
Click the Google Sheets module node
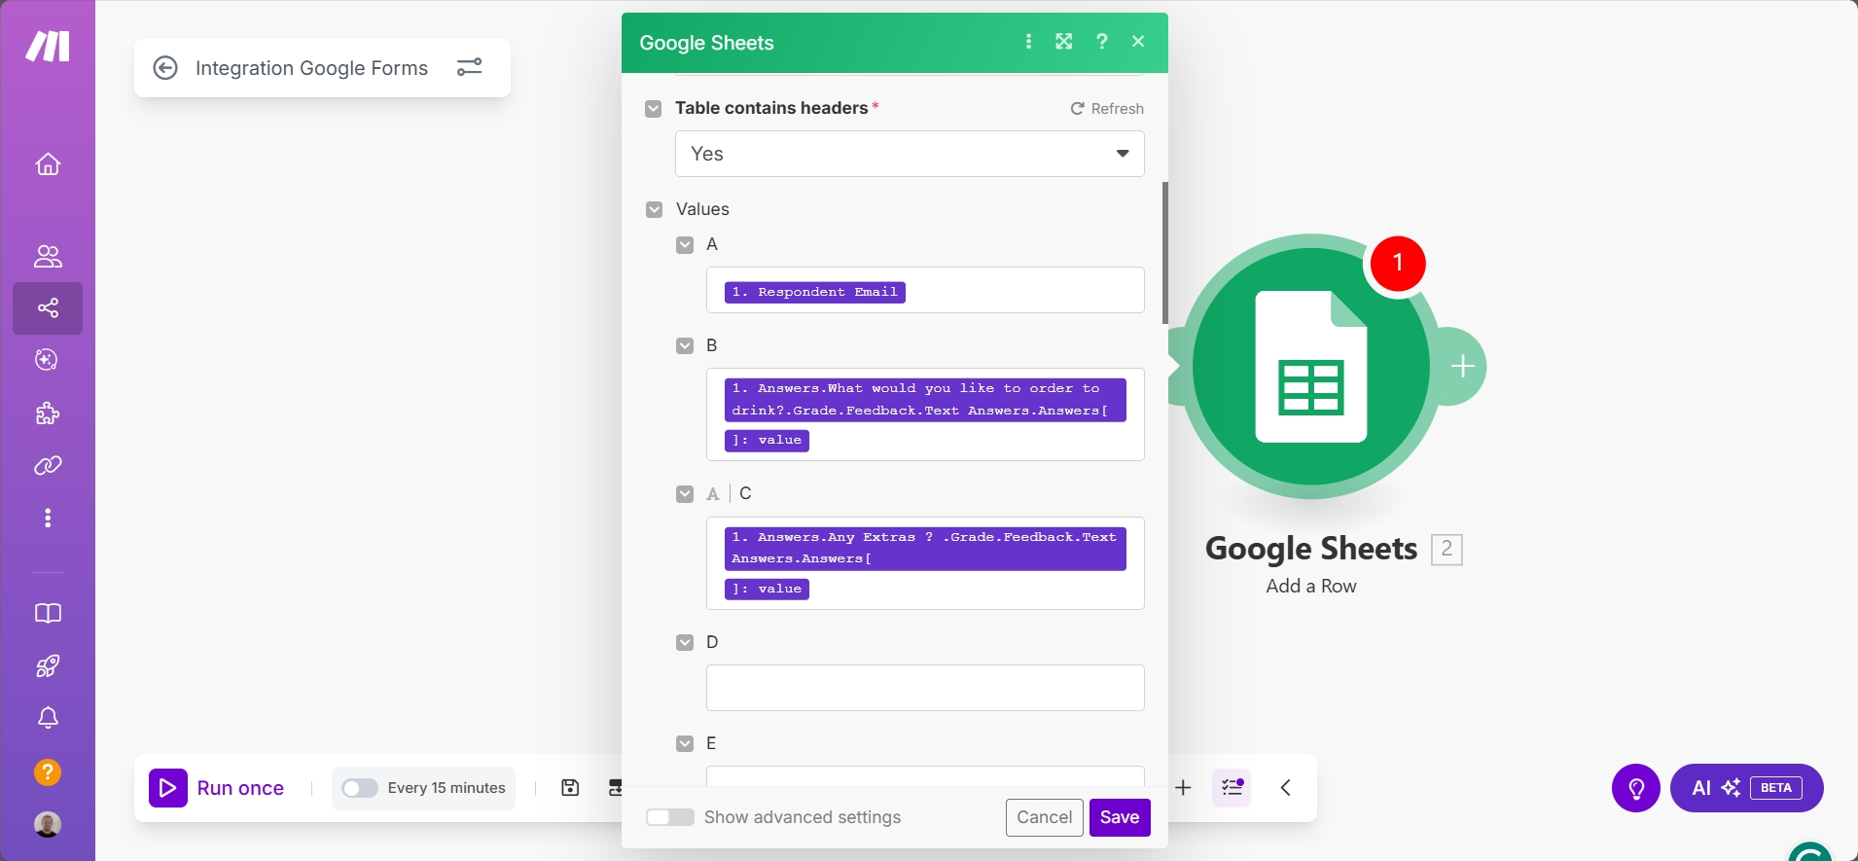(x=1311, y=367)
